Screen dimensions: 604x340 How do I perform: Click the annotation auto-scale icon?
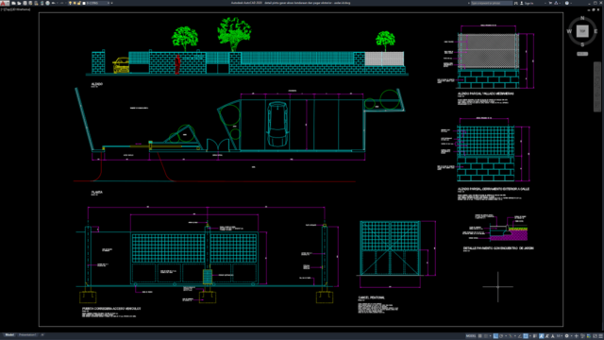[546, 336]
